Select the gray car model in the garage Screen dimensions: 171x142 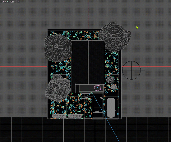111,108
